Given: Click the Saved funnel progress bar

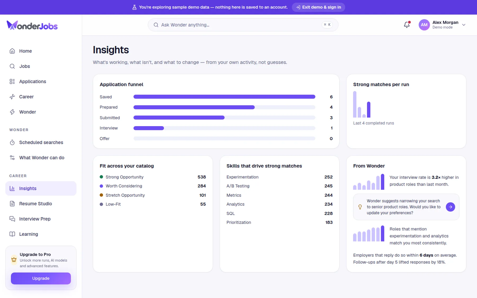Looking at the screenshot, I should (224, 97).
